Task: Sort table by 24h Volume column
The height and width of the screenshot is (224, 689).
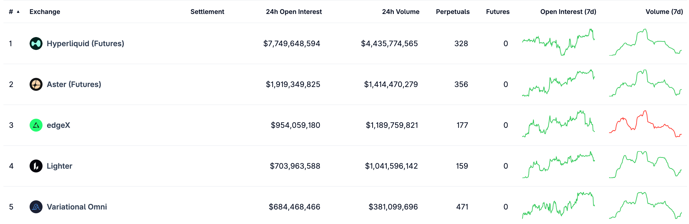Action: point(400,12)
